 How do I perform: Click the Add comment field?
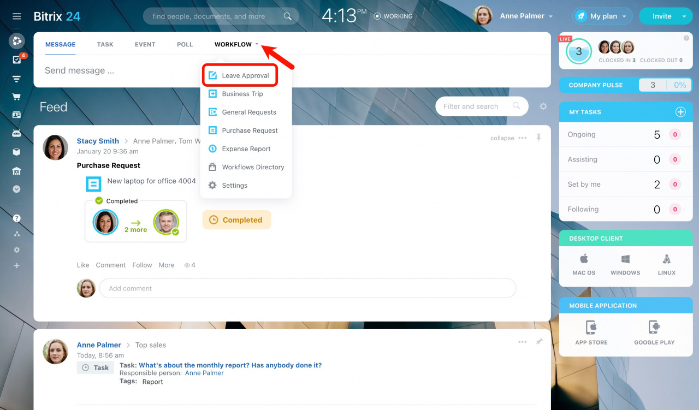[307, 288]
